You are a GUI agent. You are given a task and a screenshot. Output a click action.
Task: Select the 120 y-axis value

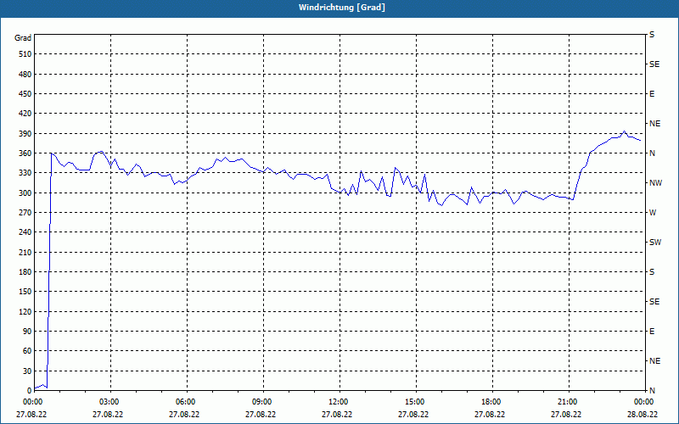click(x=25, y=311)
